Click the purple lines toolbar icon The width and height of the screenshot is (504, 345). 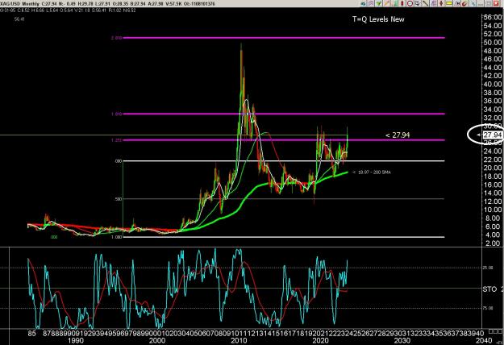[433, 3]
